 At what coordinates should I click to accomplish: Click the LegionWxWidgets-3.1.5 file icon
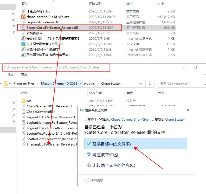24,133
